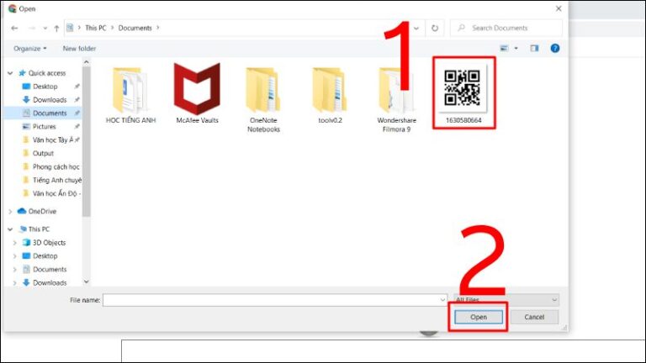Select the toolv0.2 folder
Image resolution: width=646 pixels, height=363 pixels.
pos(330,94)
